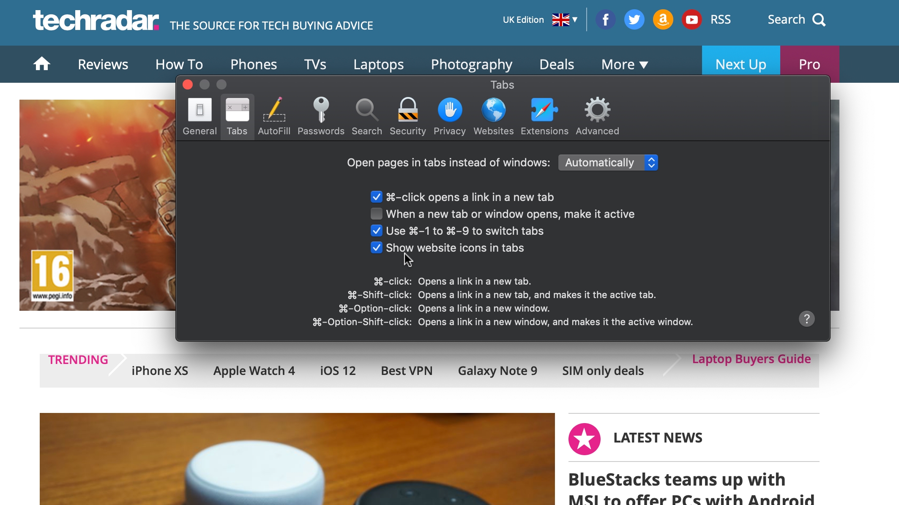Toggle ⌘-click opens link in new tab

(x=376, y=197)
